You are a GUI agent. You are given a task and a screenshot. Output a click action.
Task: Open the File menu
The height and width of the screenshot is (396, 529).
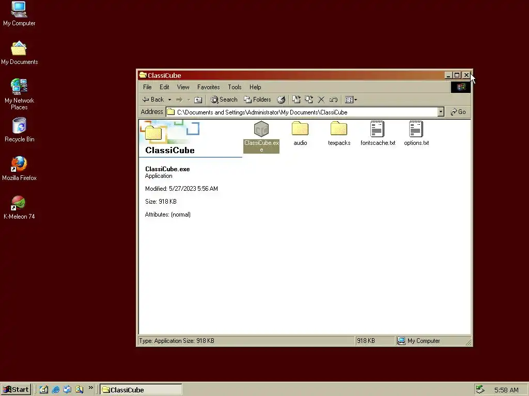(x=147, y=87)
